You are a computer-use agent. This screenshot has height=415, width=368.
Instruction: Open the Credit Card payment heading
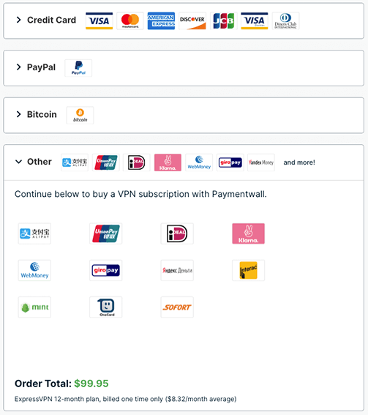52,20
